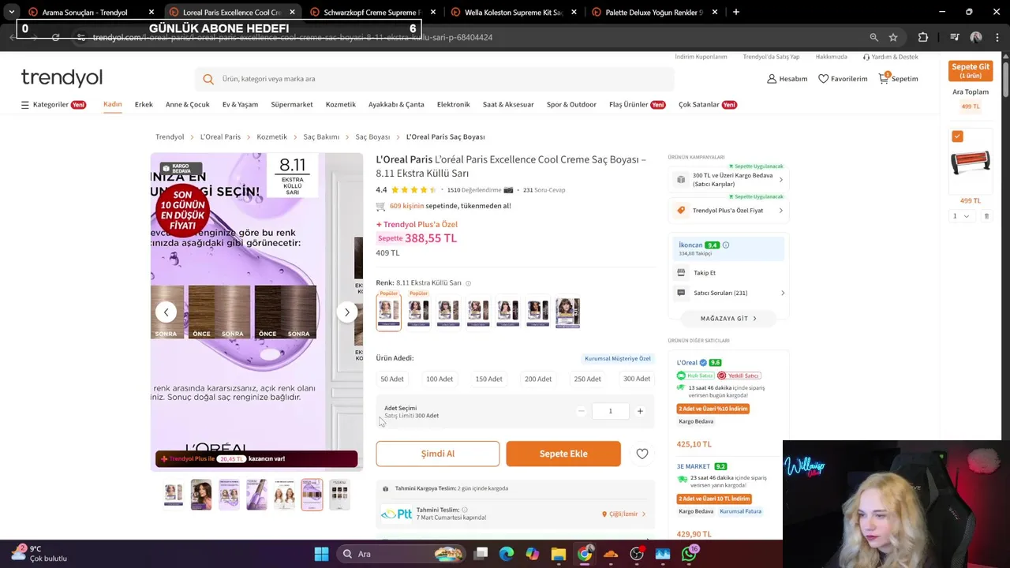
Task: Open WhatsApp from taskbar
Action: point(689,554)
